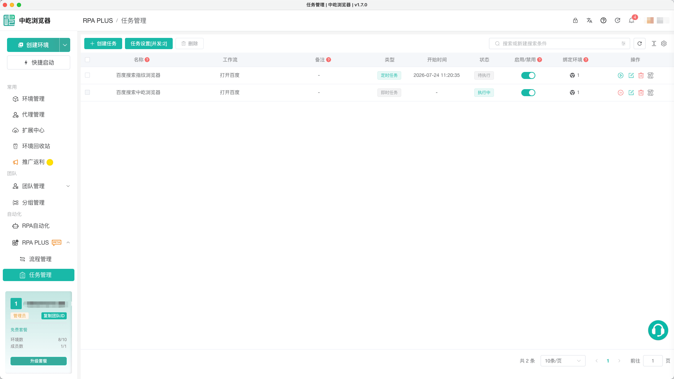Pause the running 百度搜索中屹浏览器 task
This screenshot has width=674, height=379.
(621, 93)
